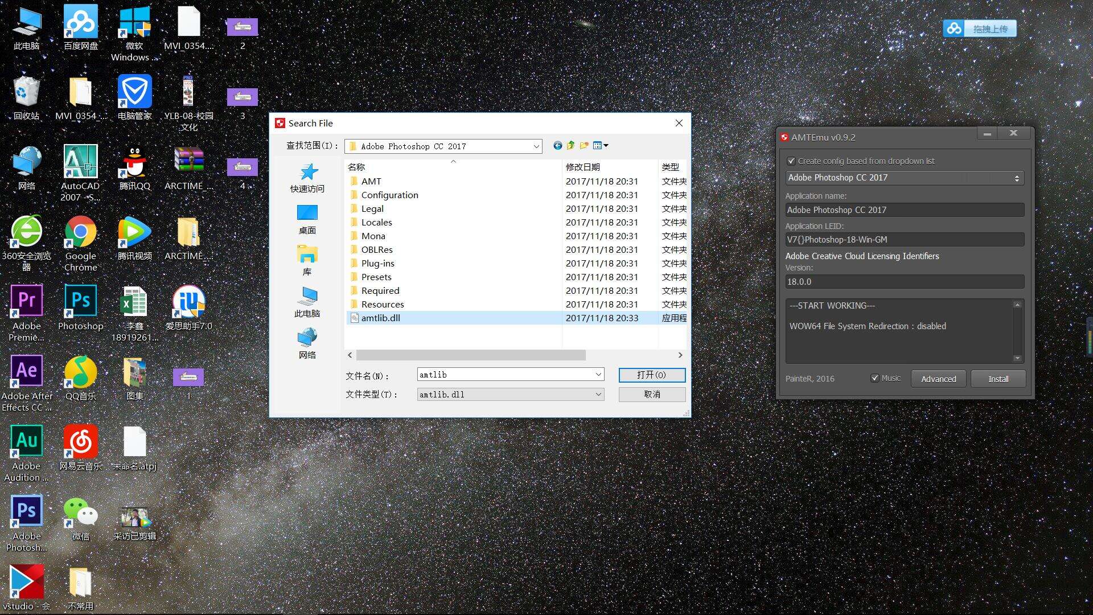This screenshot has height=615, width=1093.
Task: Click the Install button in AMTEmu
Action: [998, 379]
